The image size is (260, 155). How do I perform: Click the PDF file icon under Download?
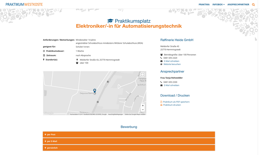(161, 102)
